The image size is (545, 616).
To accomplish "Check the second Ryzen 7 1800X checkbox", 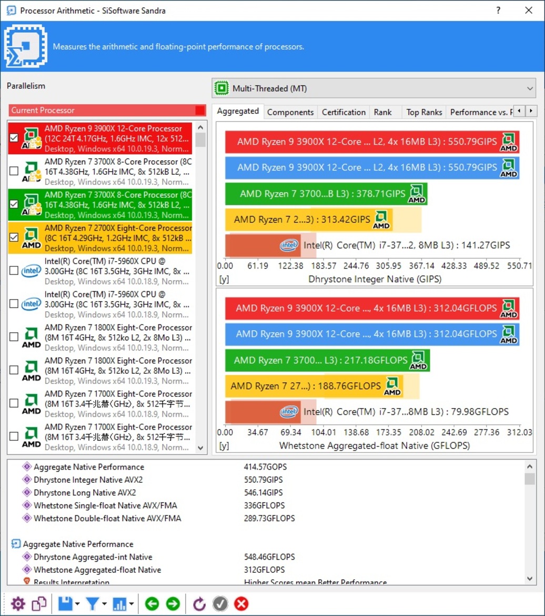I will [x=14, y=370].
